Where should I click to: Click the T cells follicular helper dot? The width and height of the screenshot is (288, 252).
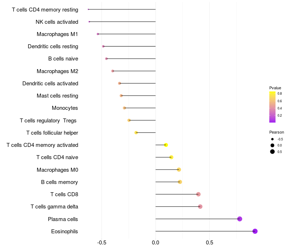point(136,132)
